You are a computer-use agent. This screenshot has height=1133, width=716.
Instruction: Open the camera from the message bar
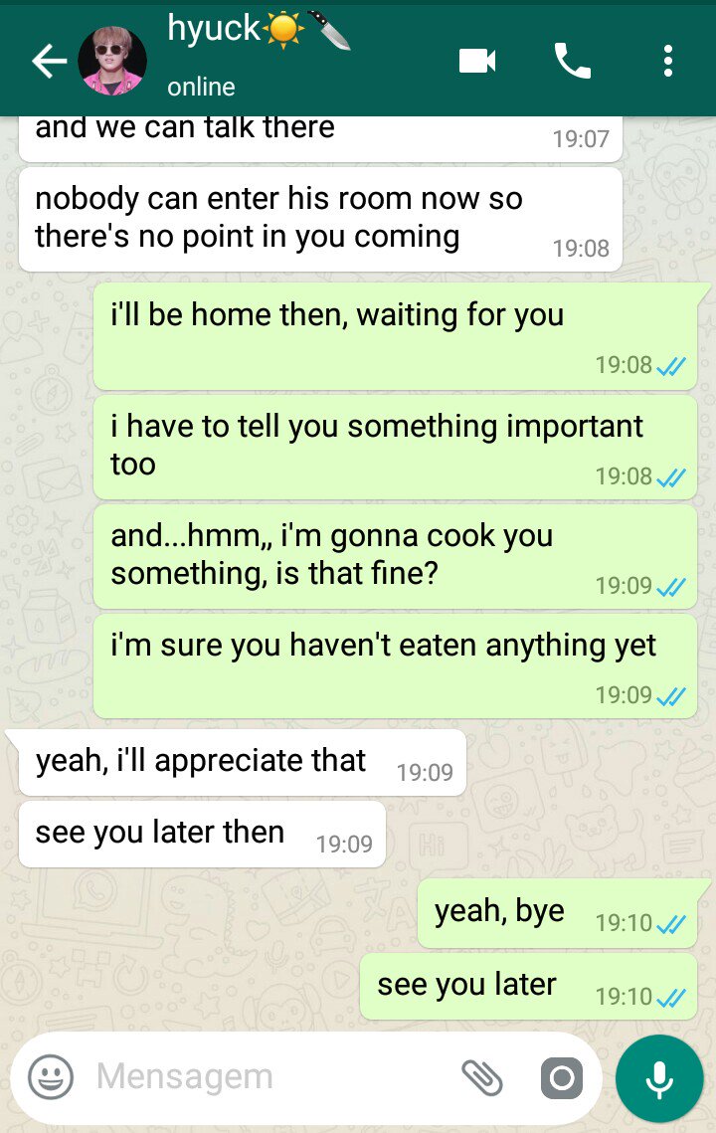[x=562, y=1078]
